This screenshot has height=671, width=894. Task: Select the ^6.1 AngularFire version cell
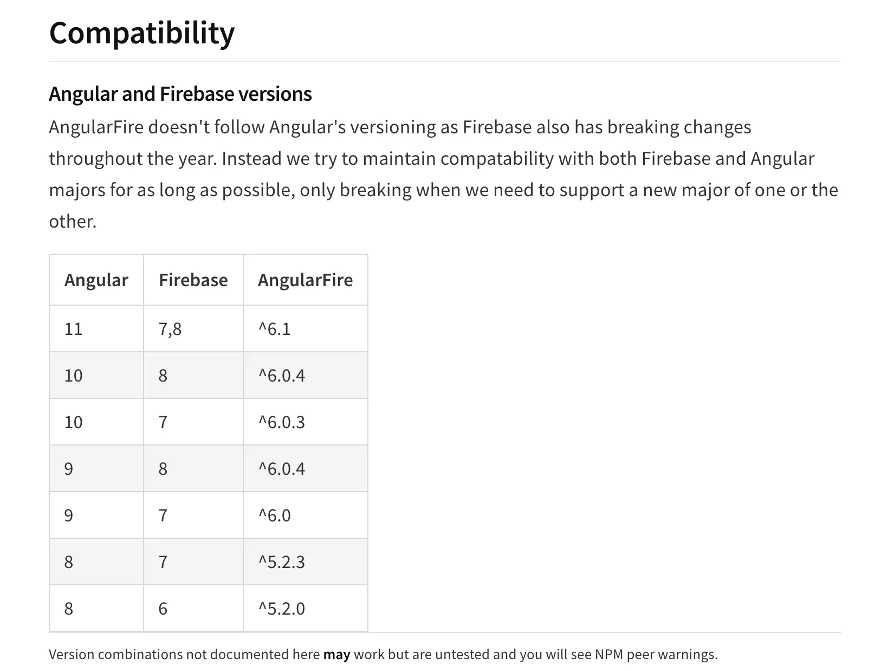pos(275,329)
